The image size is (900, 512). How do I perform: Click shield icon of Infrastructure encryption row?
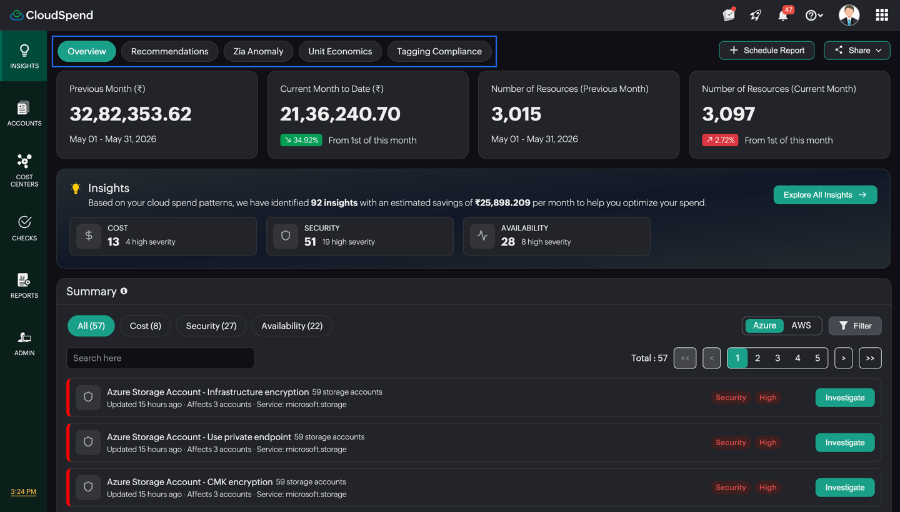pos(88,397)
